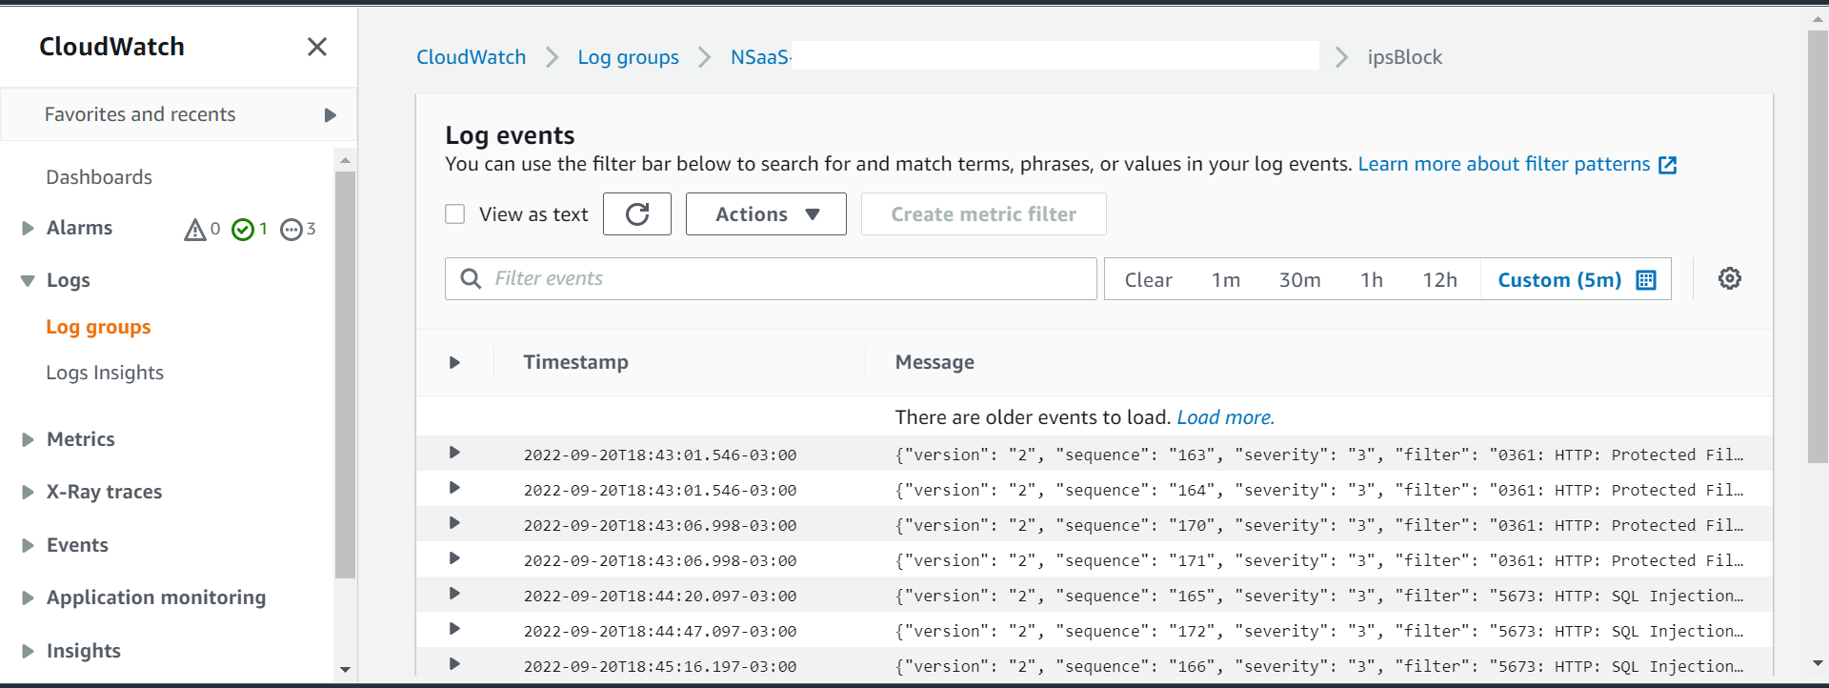The height and width of the screenshot is (688, 1829).
Task: Focus the Filter events search field
Action: click(771, 279)
